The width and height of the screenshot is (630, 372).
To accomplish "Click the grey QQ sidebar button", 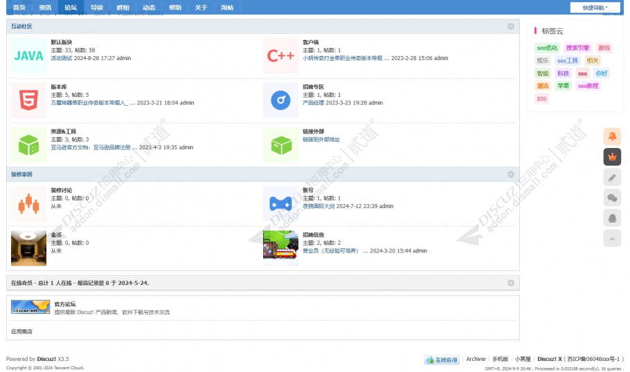I will [612, 218].
